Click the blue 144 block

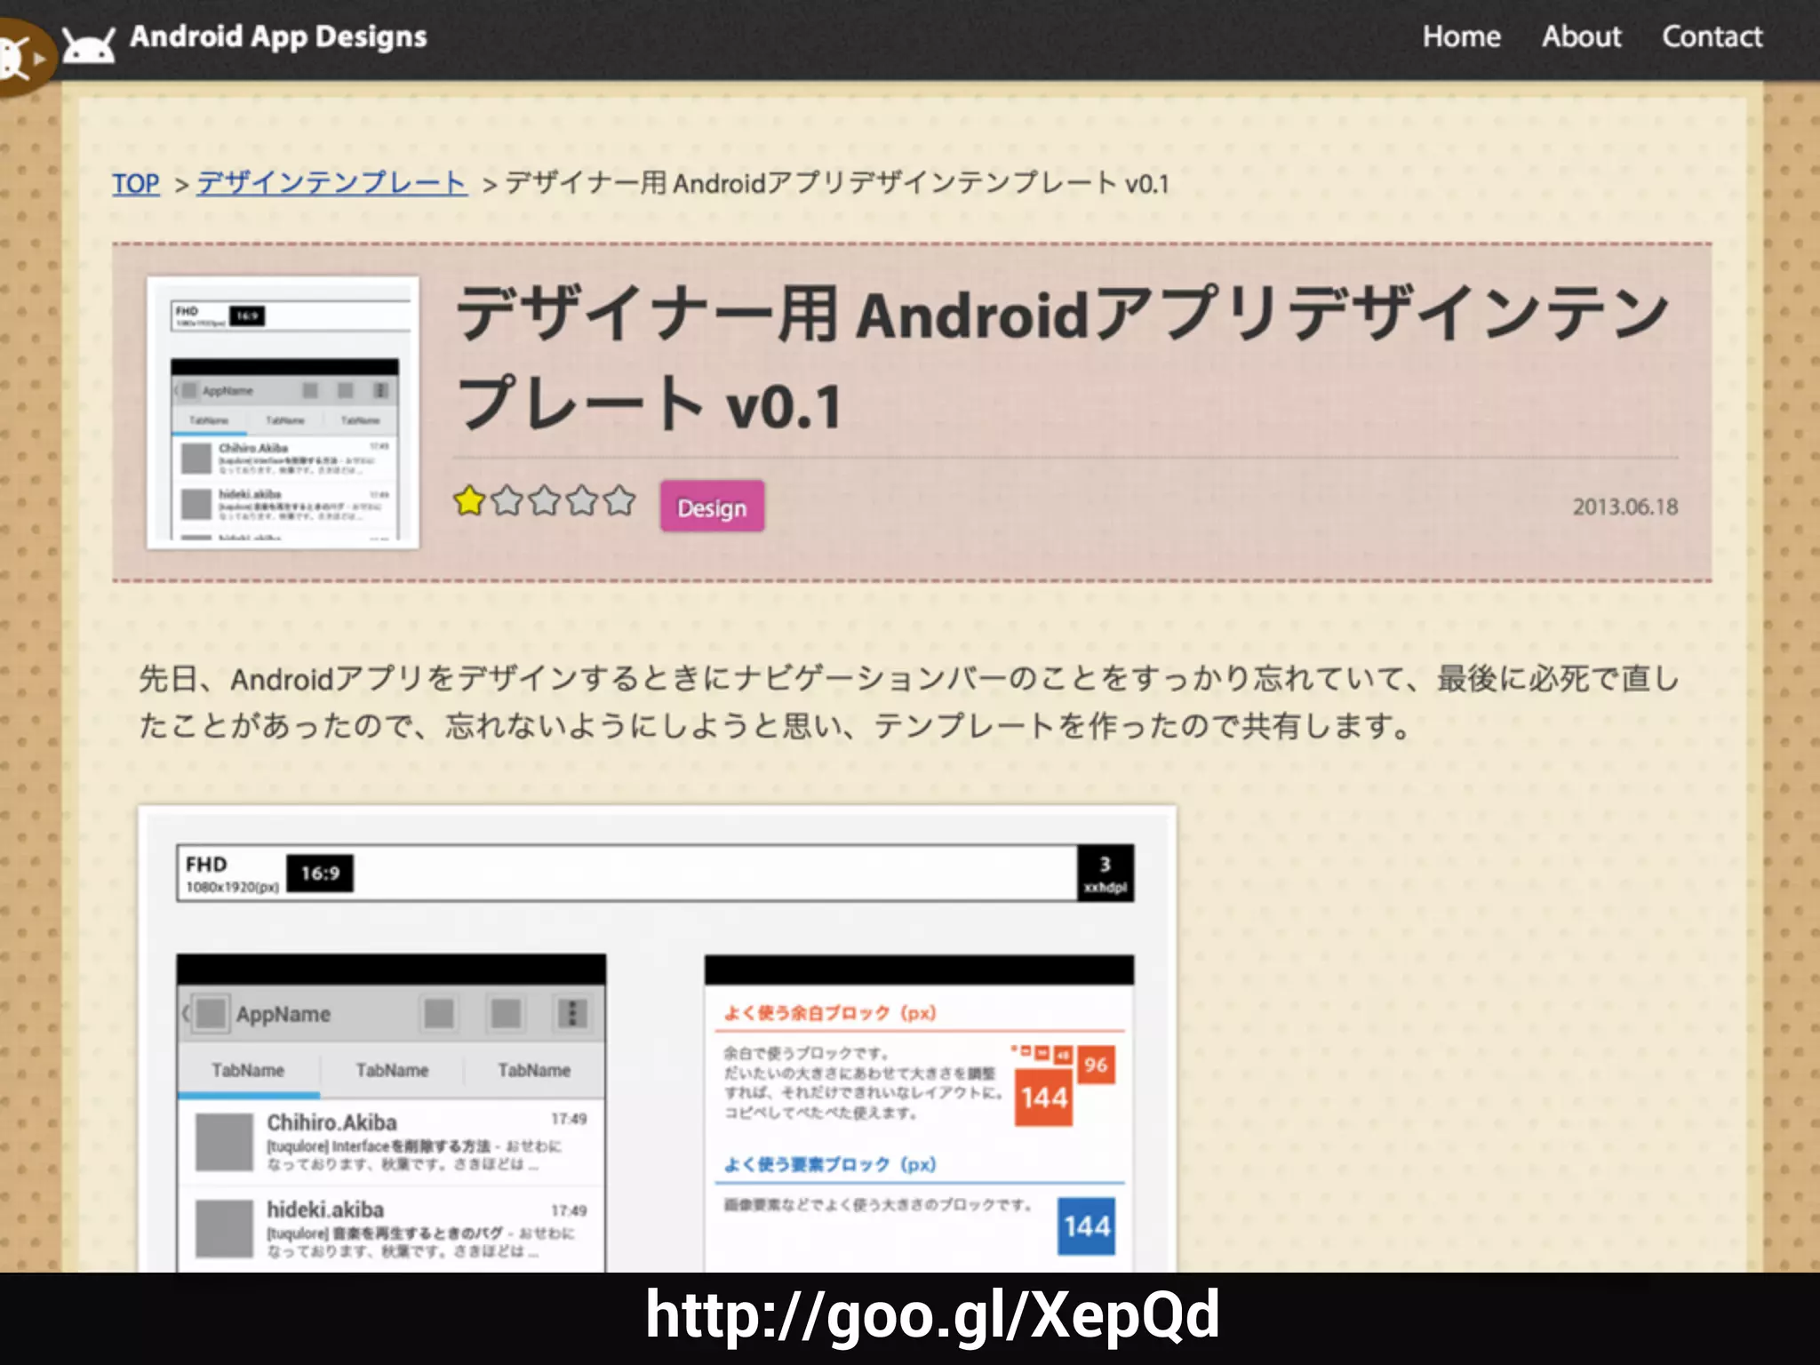(x=1086, y=1226)
